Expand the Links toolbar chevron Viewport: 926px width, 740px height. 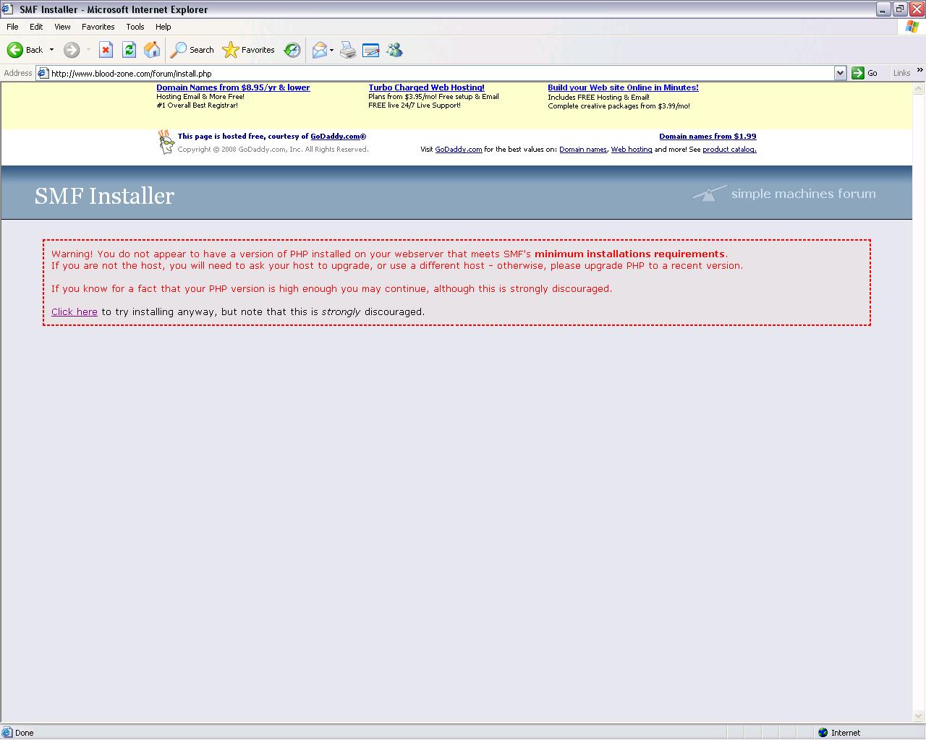pyautogui.click(x=919, y=71)
